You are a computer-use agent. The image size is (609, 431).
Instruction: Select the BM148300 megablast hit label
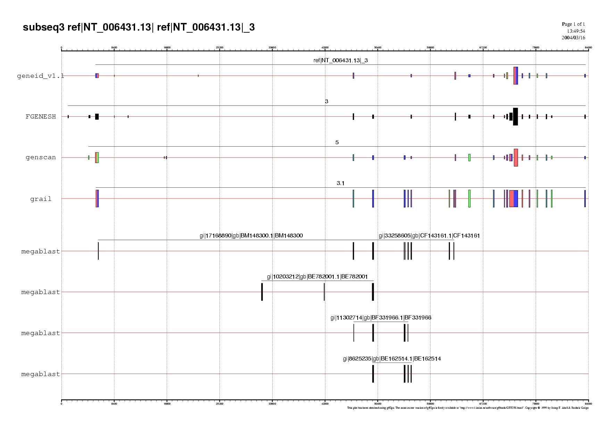(x=251, y=236)
